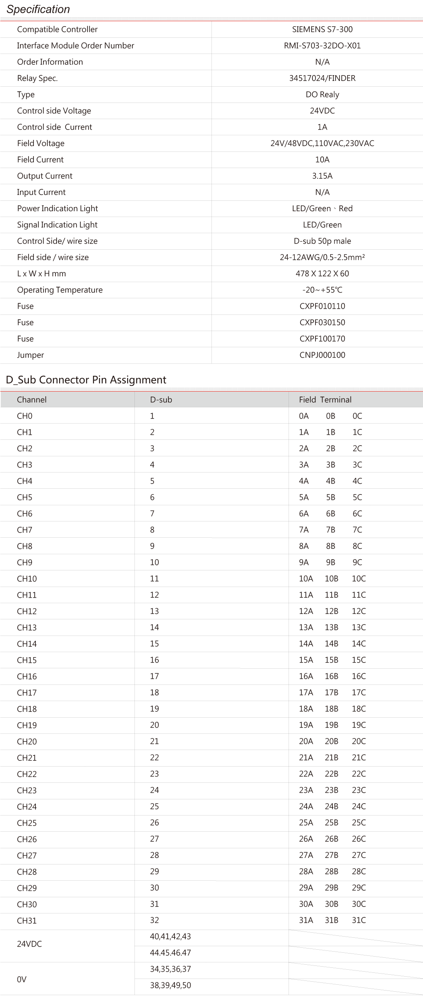Select field terminal '18B'
This screenshot has width=423, height=1004.
coord(331,709)
